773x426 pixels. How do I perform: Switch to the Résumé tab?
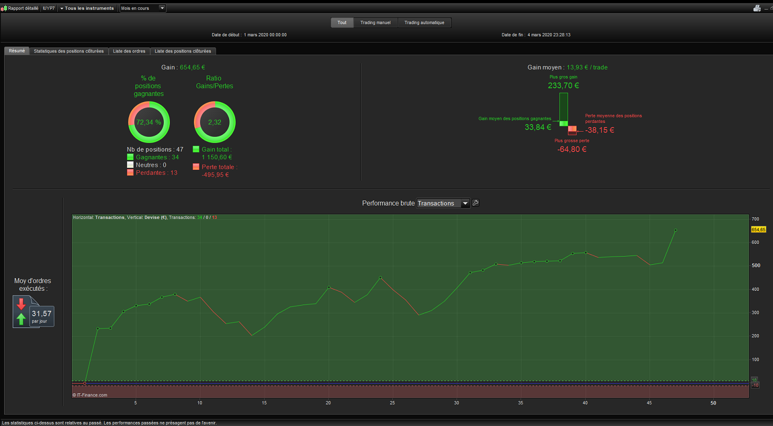pyautogui.click(x=17, y=51)
